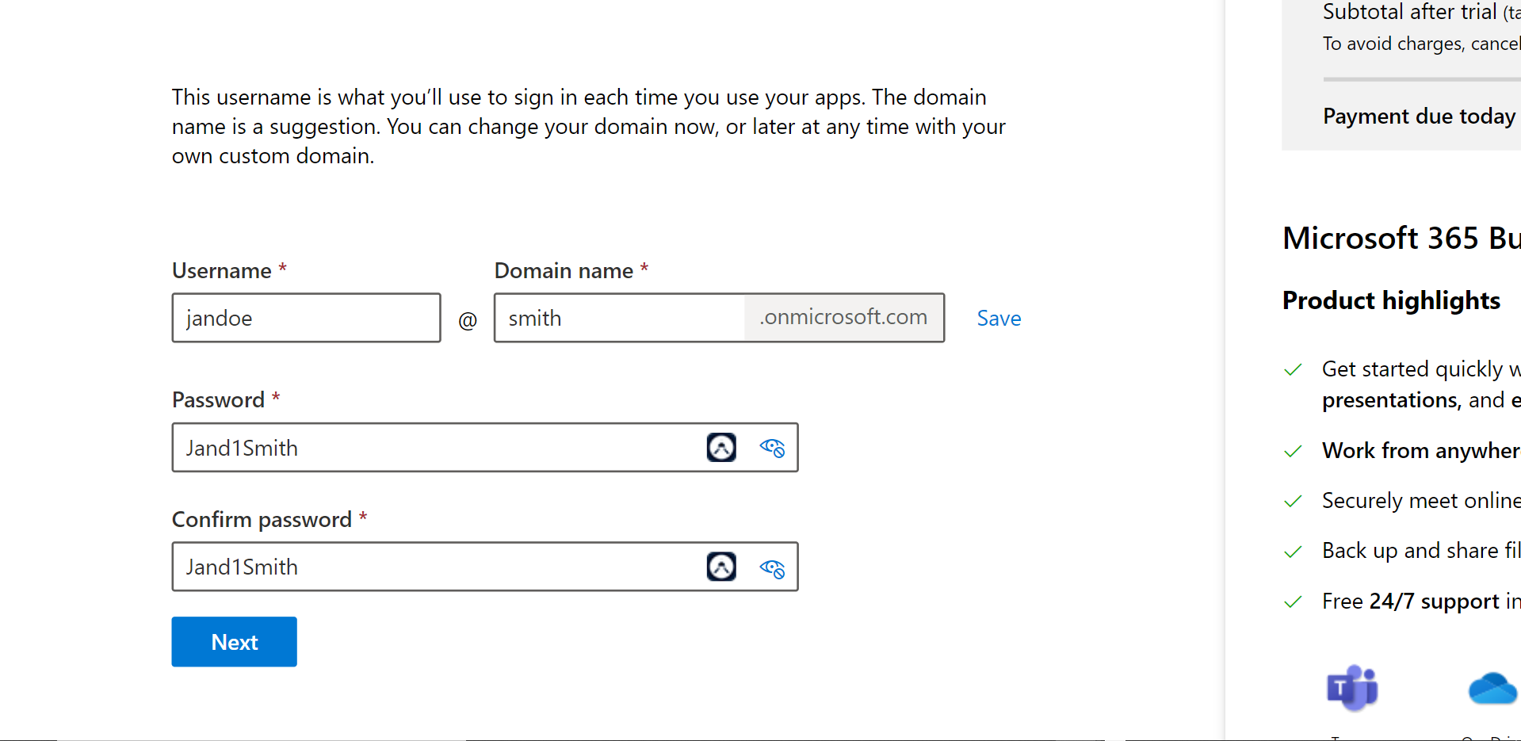Screen dimensions: 1521x741
Task: Click the Domain name field label
Action: 564,271
